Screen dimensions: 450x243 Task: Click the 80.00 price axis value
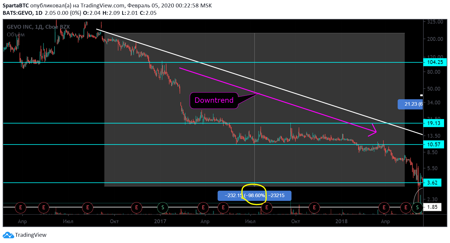[x=434, y=72]
